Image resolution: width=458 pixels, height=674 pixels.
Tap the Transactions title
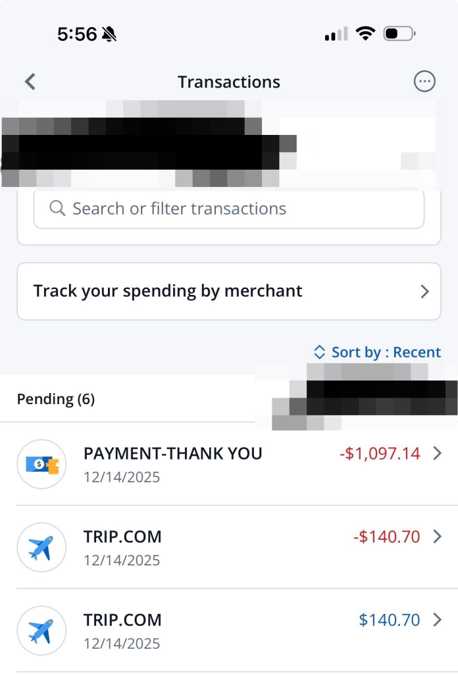pos(228,81)
